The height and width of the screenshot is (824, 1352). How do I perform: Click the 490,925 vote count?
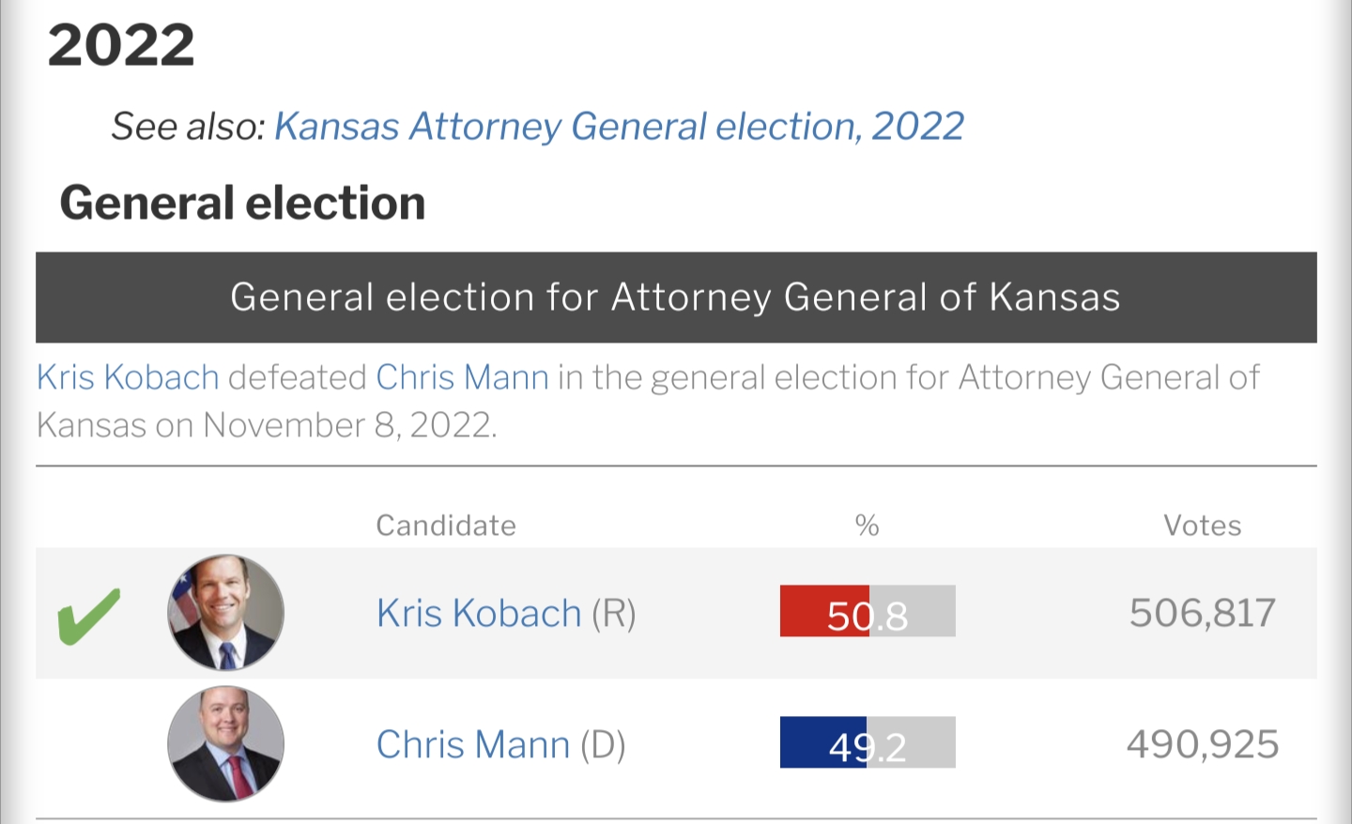pyautogui.click(x=1202, y=744)
